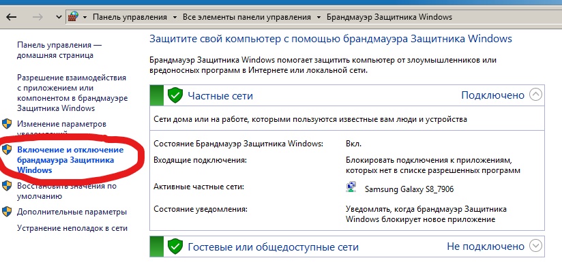Click Разрешение взаимодействия с приложением link
The width and height of the screenshot is (562, 271).
coord(72,93)
